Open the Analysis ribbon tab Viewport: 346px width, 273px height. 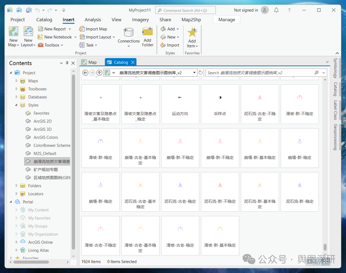click(93, 20)
